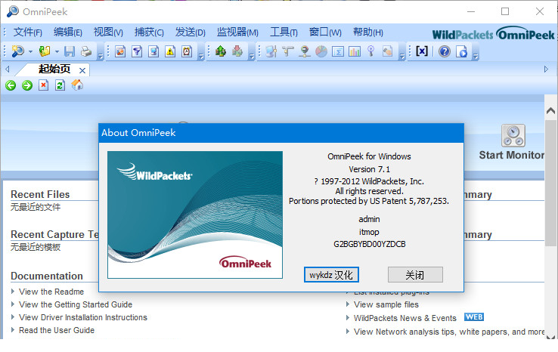558x352 pixels.
Task: Open the Read the User Guide link
Action: tap(57, 330)
